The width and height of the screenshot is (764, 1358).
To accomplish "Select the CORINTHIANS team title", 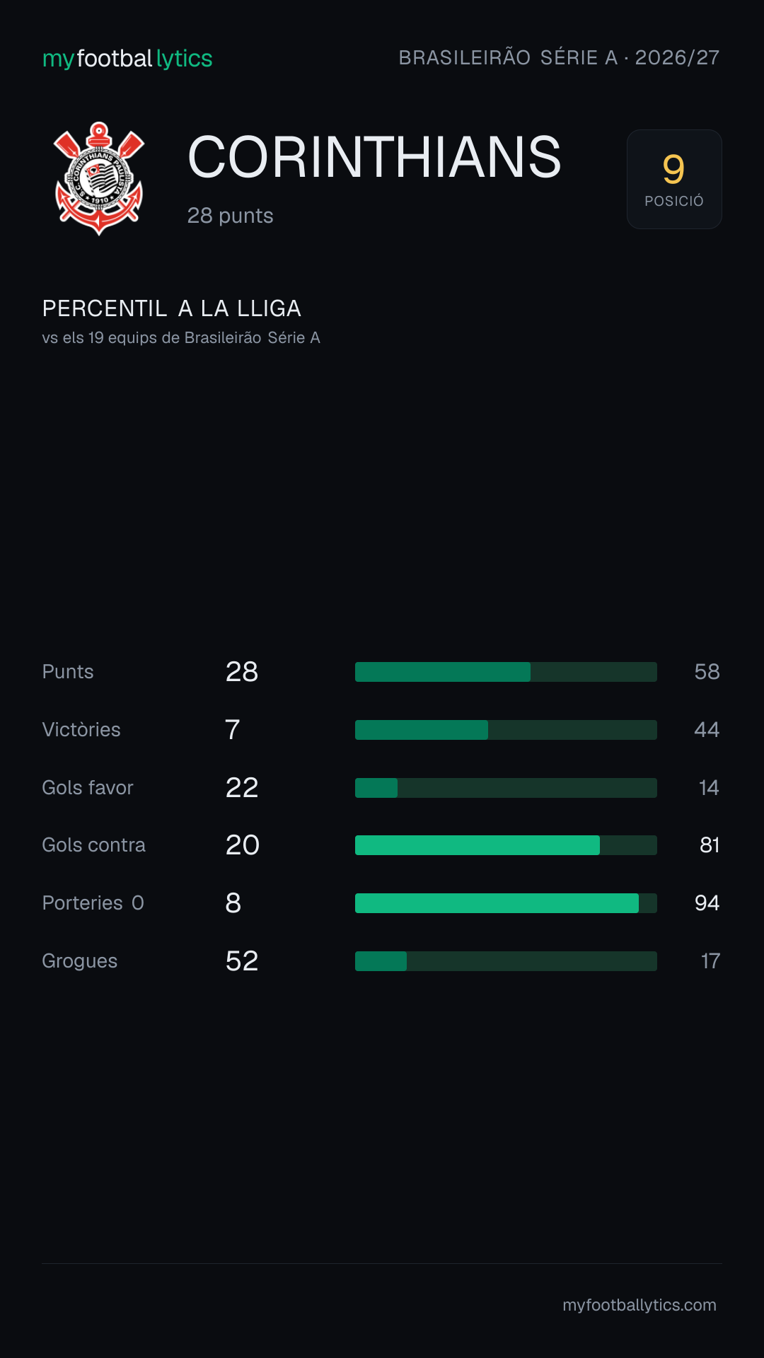I will click(374, 157).
